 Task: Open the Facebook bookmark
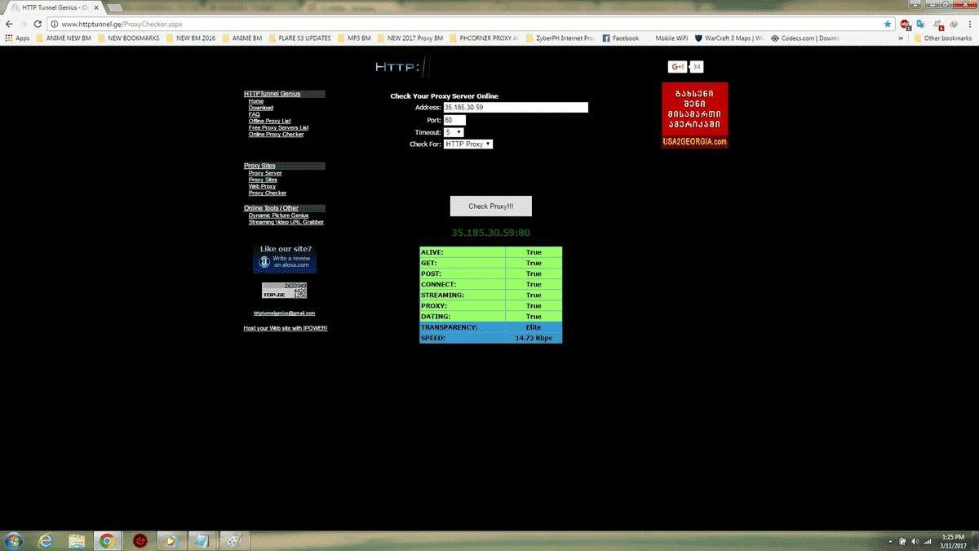pyautogui.click(x=621, y=38)
